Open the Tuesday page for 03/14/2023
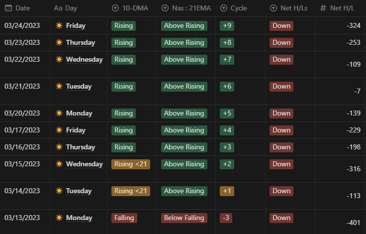This screenshot has height=234, width=366. coord(79,191)
